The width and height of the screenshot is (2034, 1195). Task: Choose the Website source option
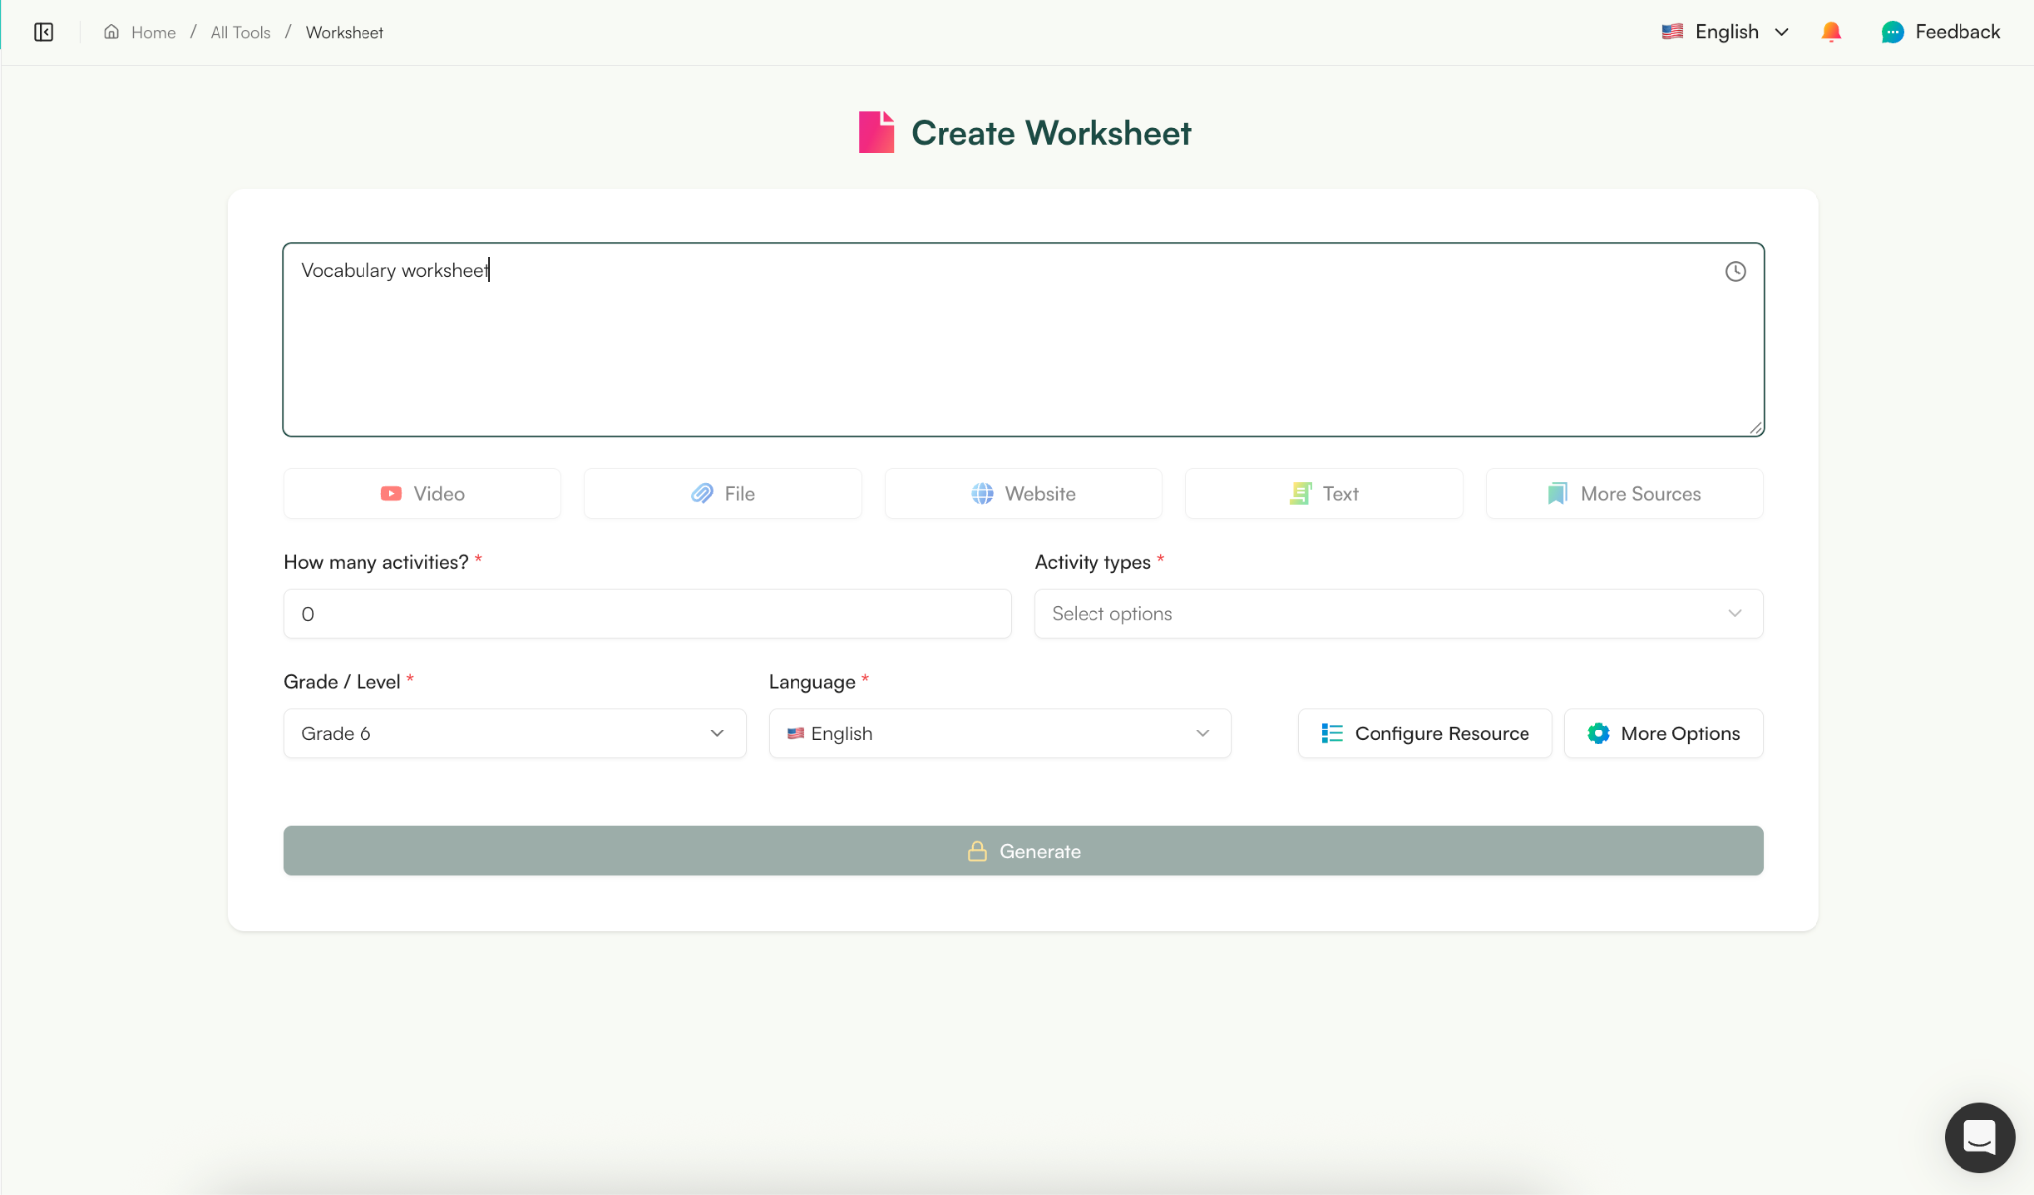click(1023, 493)
